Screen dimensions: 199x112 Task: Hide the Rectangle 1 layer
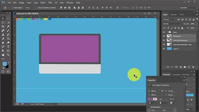pyautogui.click(x=164, y=36)
